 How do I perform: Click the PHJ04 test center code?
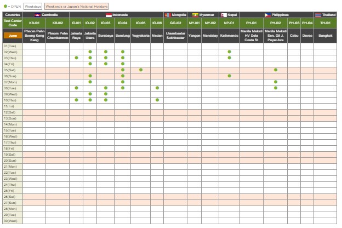point(307,23)
